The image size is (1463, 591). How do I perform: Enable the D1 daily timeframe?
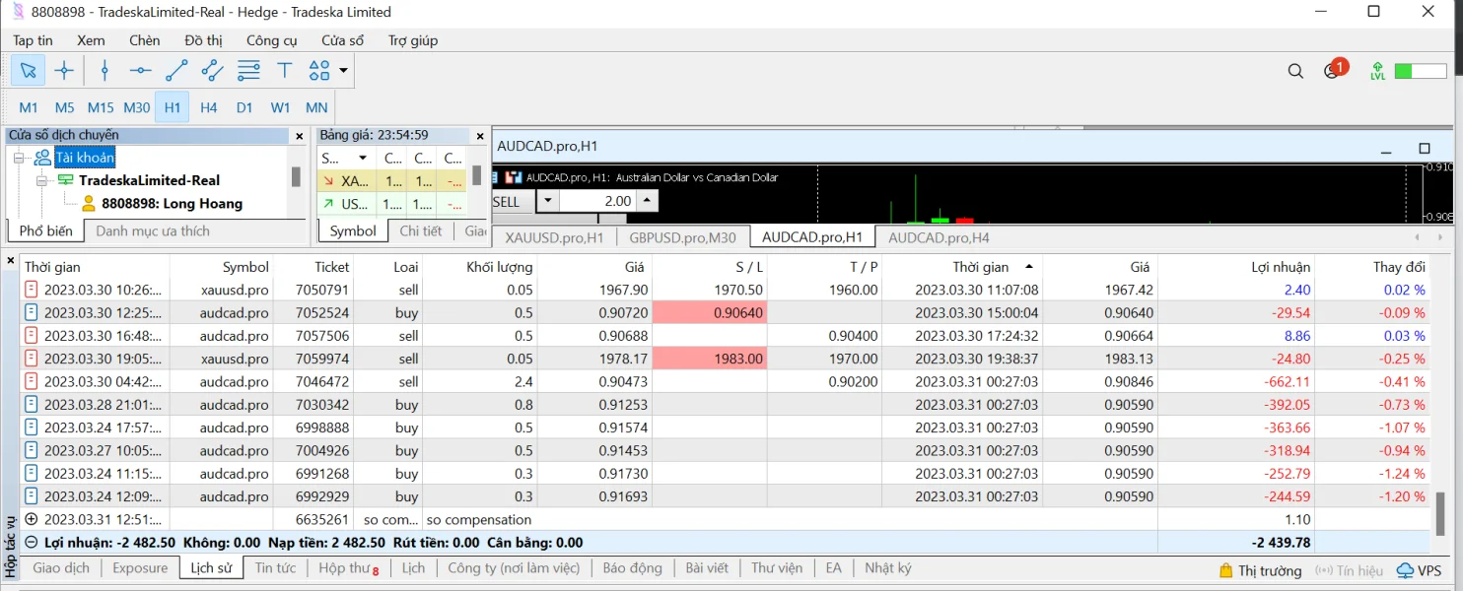244,107
